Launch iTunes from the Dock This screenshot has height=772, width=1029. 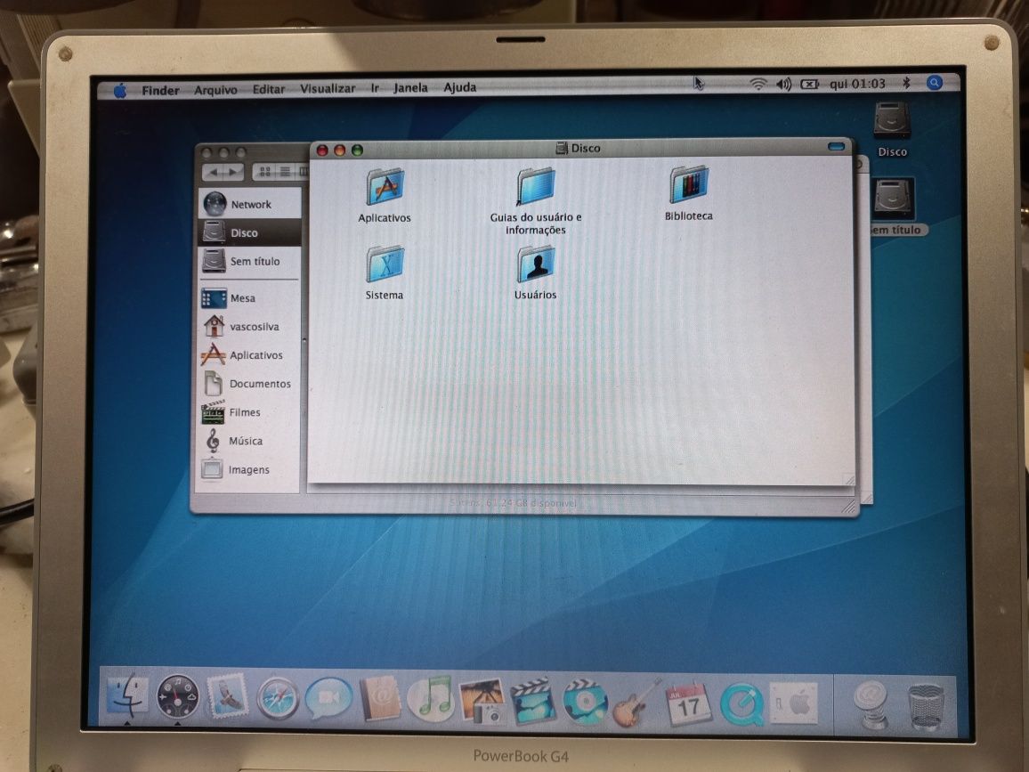[430, 698]
